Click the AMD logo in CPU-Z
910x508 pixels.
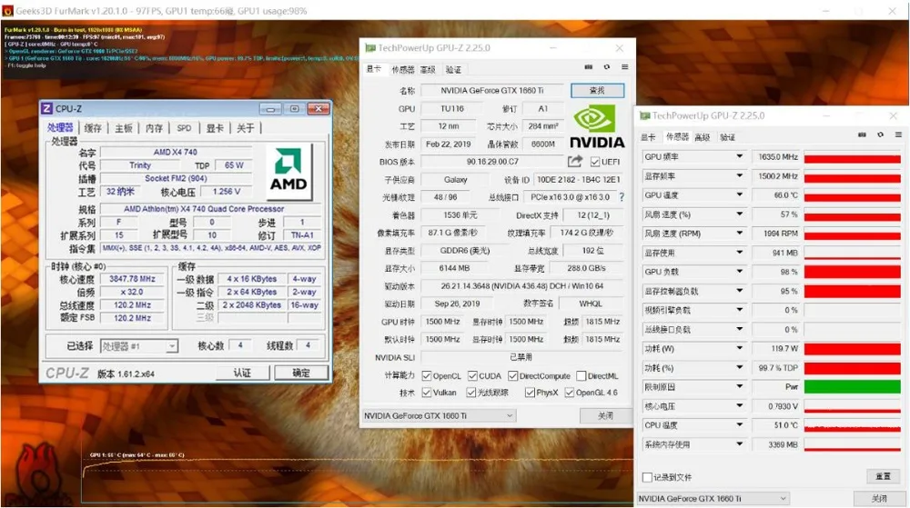288,170
